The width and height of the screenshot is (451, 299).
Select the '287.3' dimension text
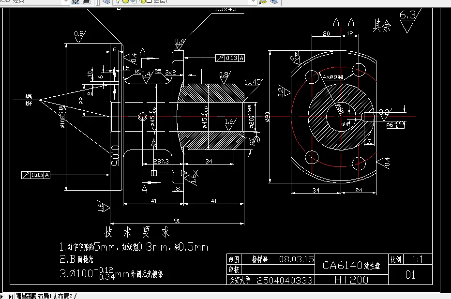161,161
